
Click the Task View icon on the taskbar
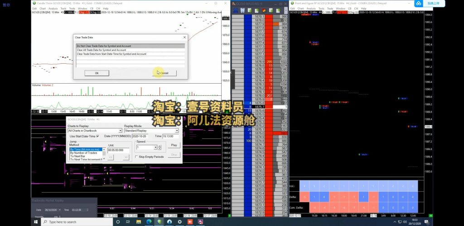[x=128, y=222]
